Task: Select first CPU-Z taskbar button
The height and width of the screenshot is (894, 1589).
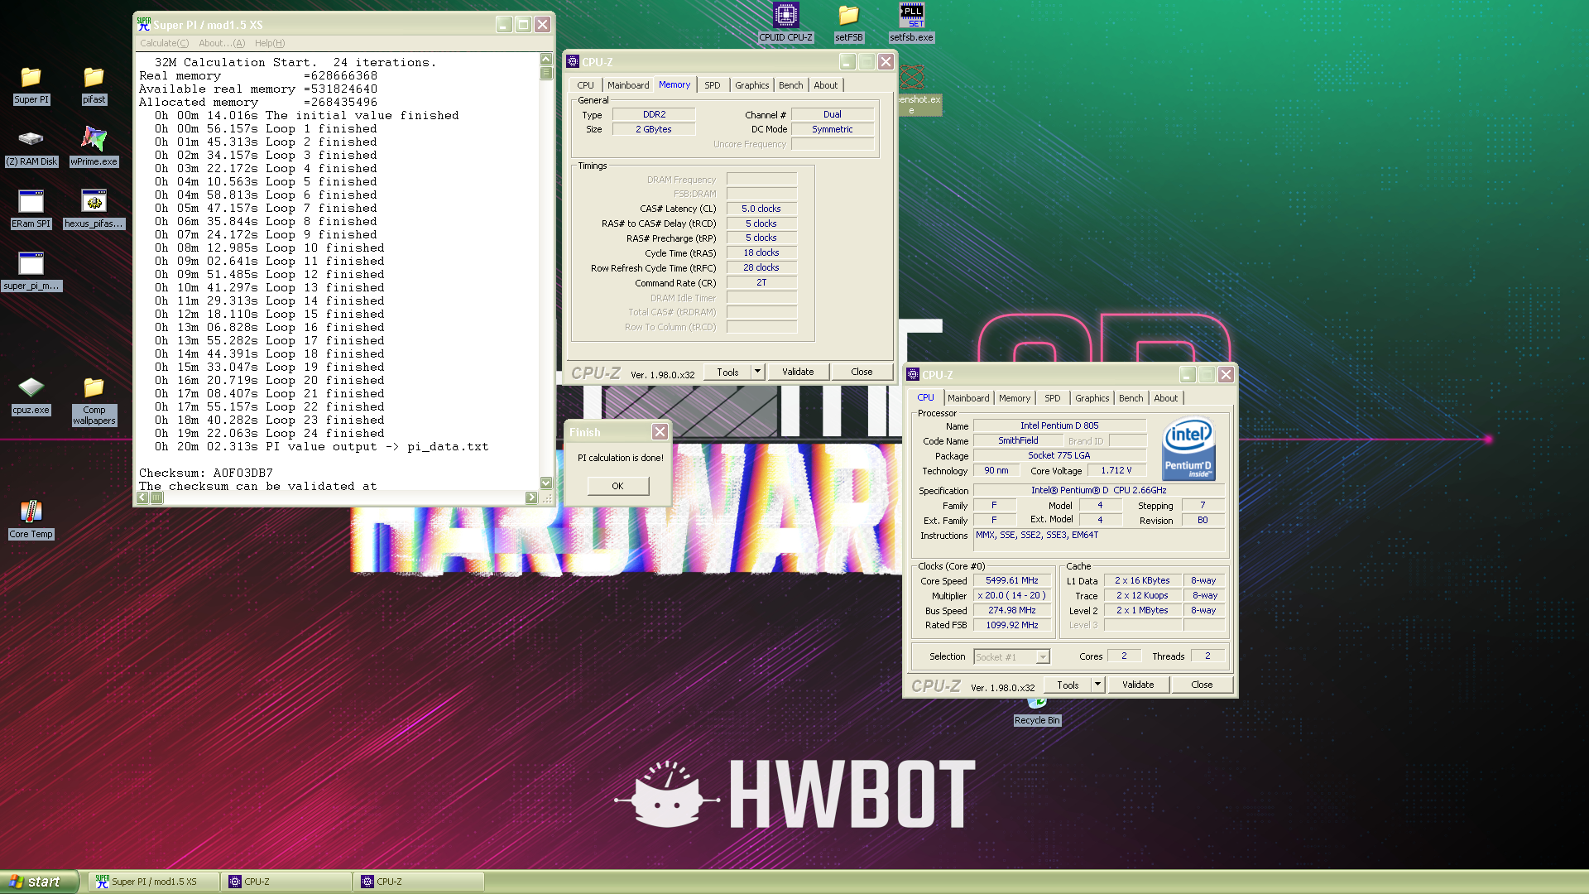Action: (x=286, y=882)
